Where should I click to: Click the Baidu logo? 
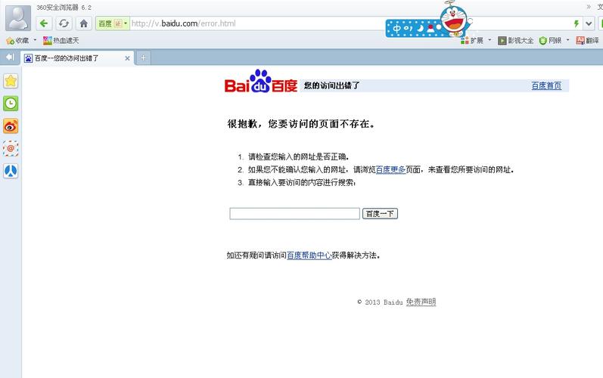[261, 82]
